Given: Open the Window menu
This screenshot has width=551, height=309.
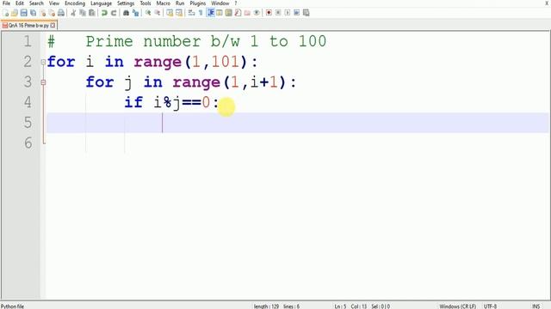Looking at the screenshot, I should (220, 3).
